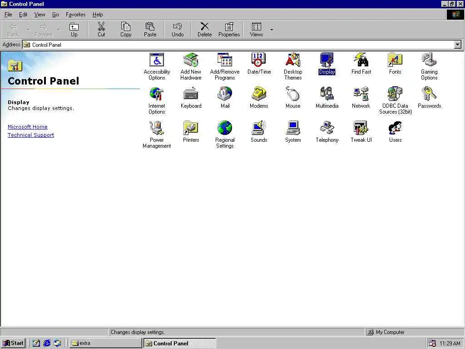Screen dimensions: 465x349
Task: Click the Paste toolbar button
Action: coord(150,30)
